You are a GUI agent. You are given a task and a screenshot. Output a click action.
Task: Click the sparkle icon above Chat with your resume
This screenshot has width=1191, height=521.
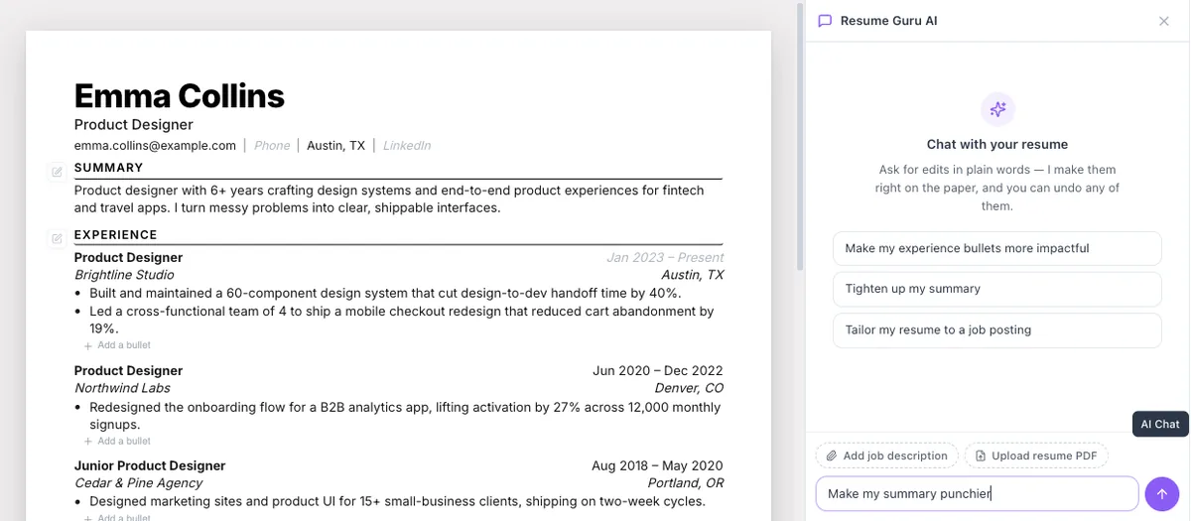coord(997,109)
